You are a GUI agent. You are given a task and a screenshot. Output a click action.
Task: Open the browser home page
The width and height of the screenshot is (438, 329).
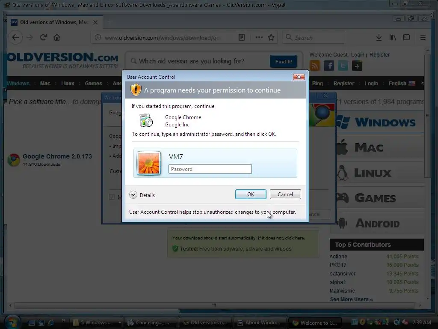click(57, 38)
